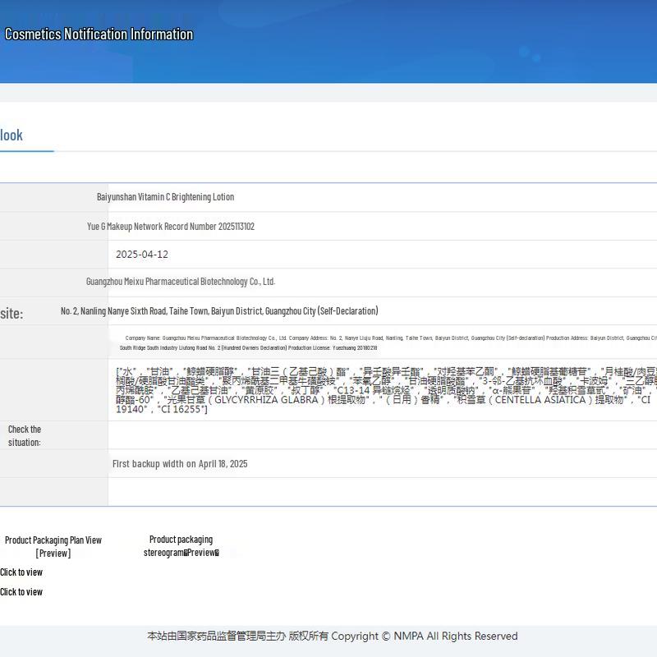Image resolution: width=657 pixels, height=657 pixels.
Task: Select the 'look' tab
Action: point(11,136)
